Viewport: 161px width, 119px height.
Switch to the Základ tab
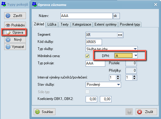(x=39, y=24)
